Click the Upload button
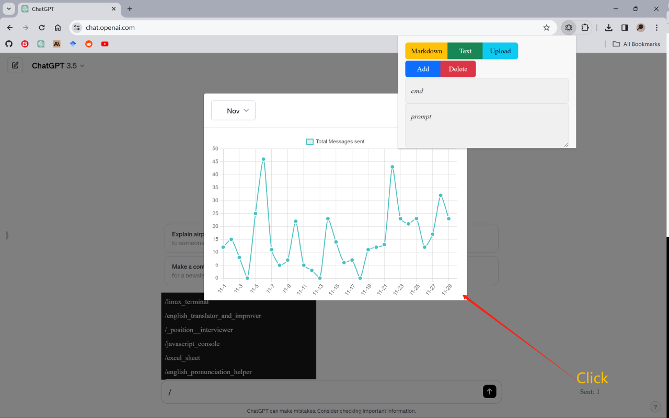 pos(500,51)
